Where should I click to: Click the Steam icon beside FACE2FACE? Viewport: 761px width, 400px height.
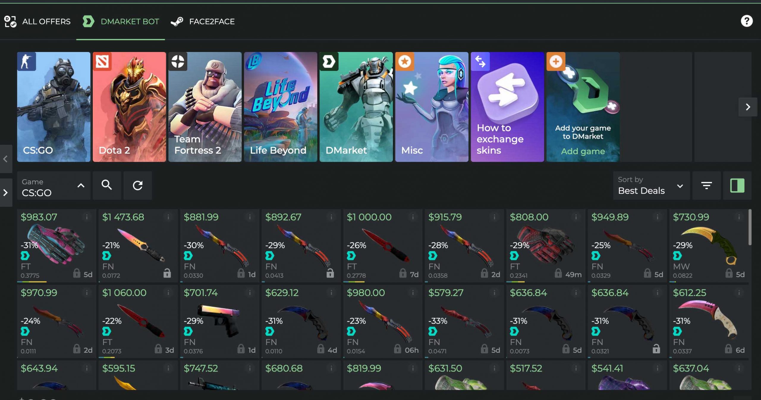click(177, 21)
